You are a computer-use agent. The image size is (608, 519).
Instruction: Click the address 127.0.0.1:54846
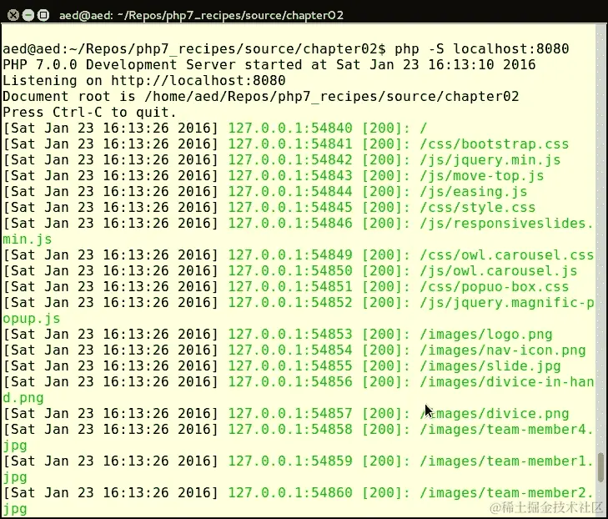click(290, 224)
